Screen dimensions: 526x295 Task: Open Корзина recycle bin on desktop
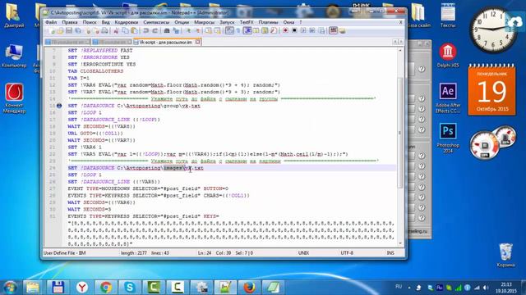pos(505,255)
